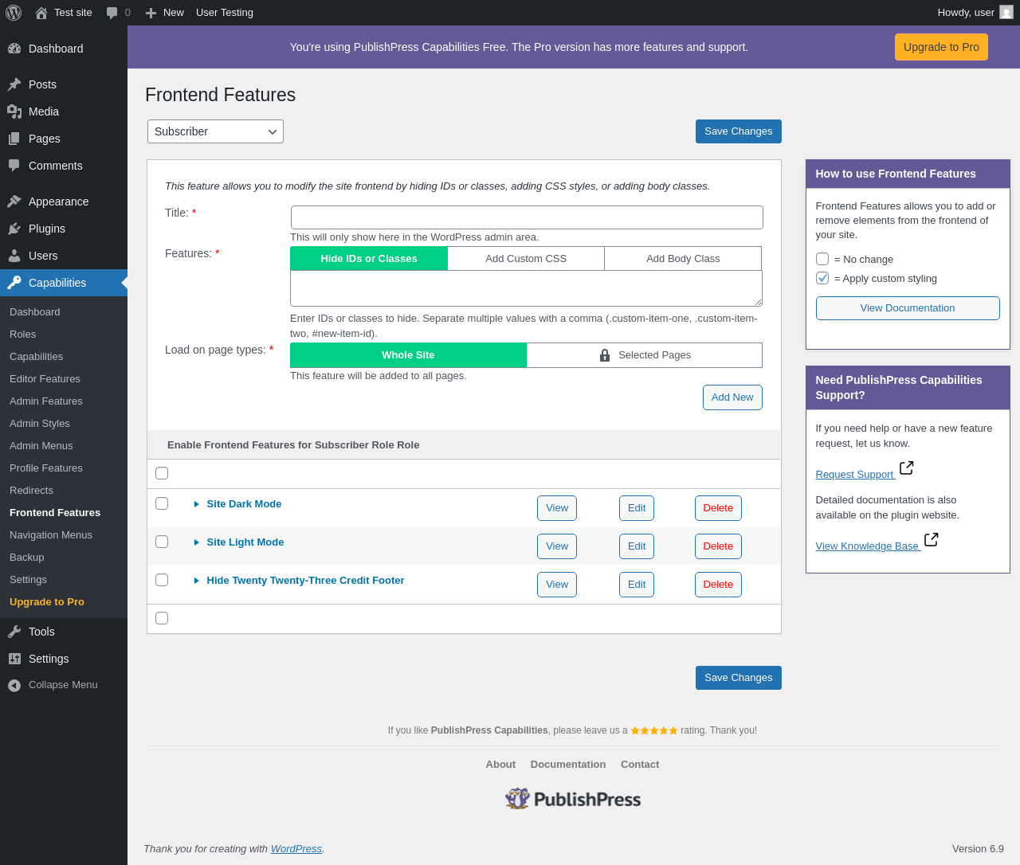Expand the Site Dark Mode row arrow

[197, 504]
